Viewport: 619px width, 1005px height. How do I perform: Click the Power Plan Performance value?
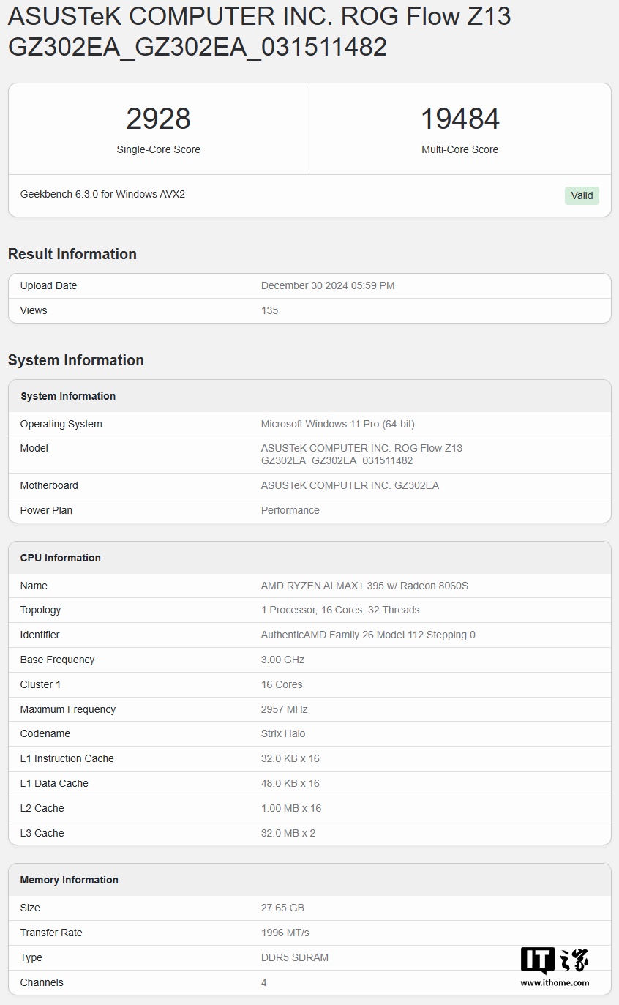point(290,510)
